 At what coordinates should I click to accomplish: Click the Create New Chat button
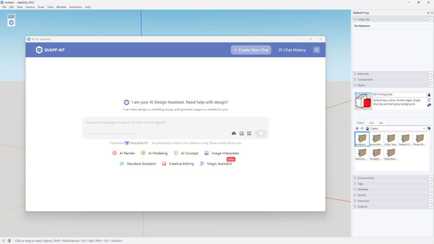coord(251,50)
